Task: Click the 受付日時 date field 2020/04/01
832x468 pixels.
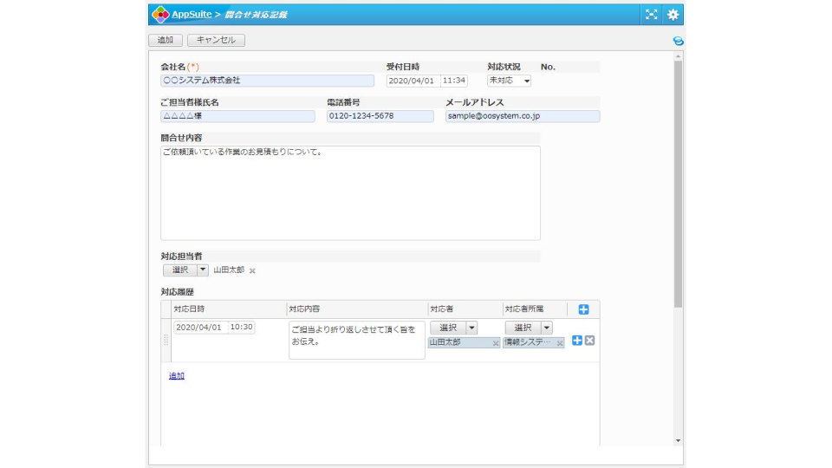Action: (413, 81)
